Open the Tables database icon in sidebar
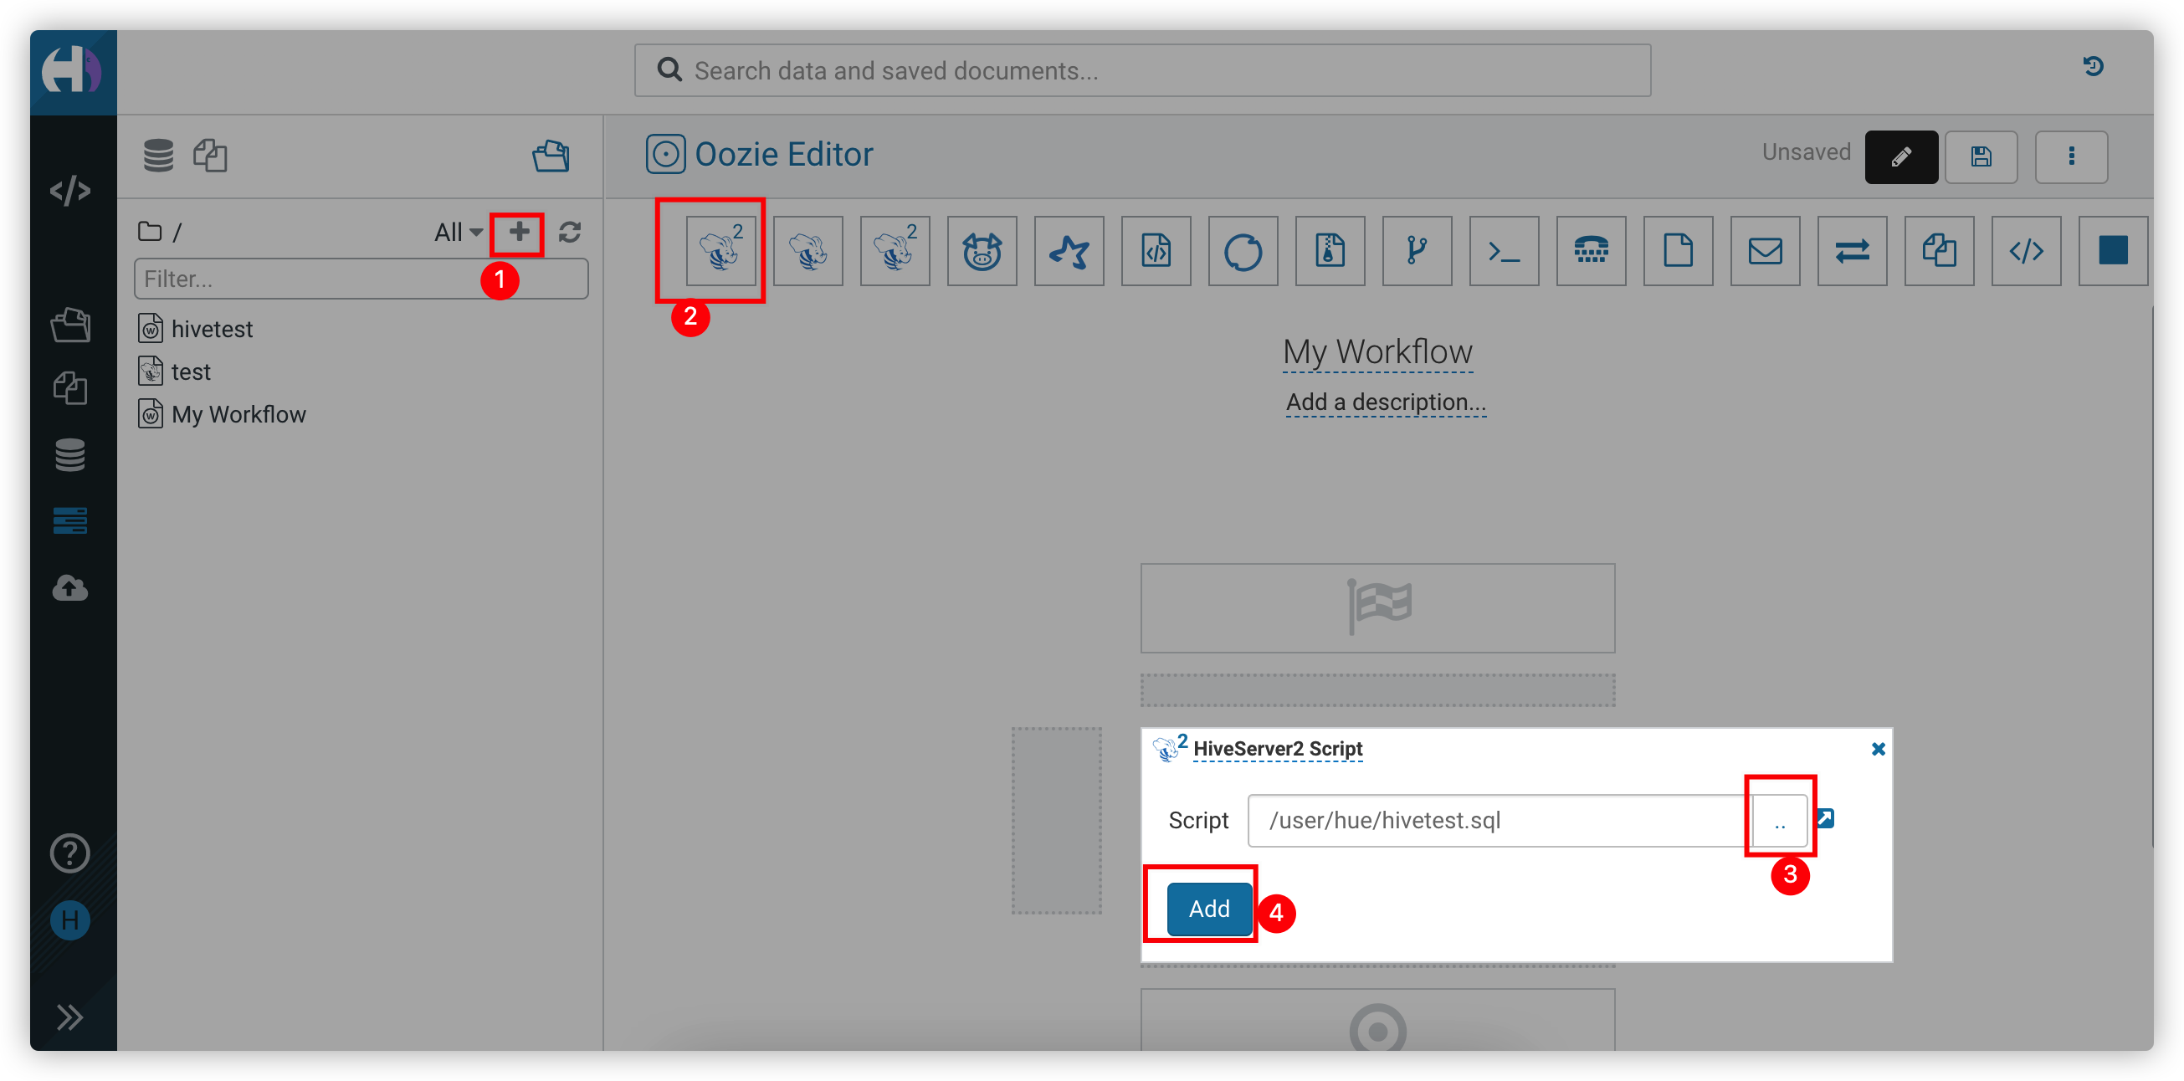 70,455
